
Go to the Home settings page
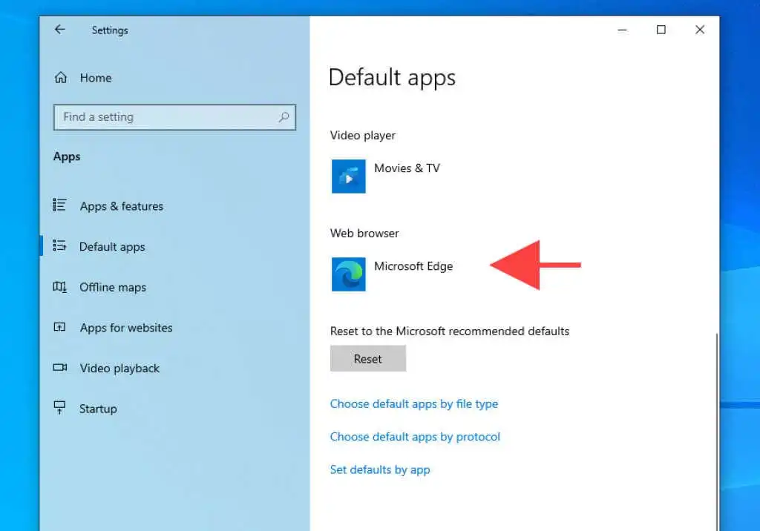(x=96, y=78)
